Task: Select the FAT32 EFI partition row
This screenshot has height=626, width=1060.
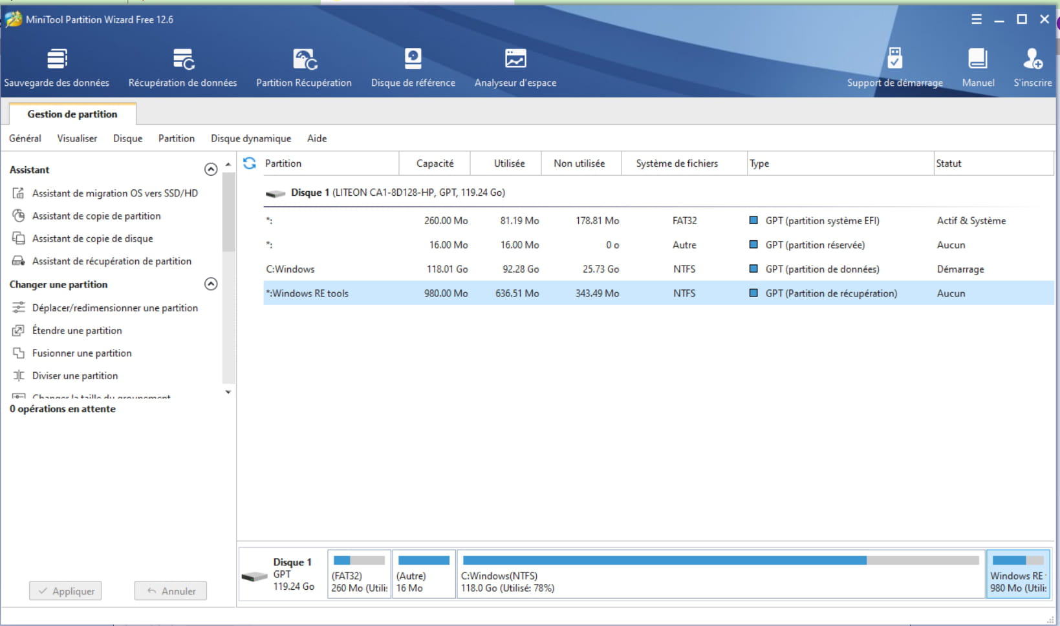Action: pyautogui.click(x=658, y=220)
